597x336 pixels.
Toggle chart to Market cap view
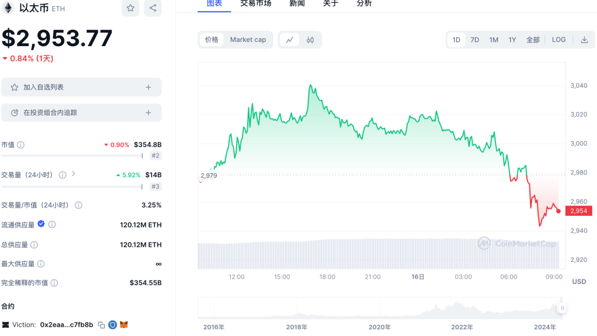[x=248, y=40]
